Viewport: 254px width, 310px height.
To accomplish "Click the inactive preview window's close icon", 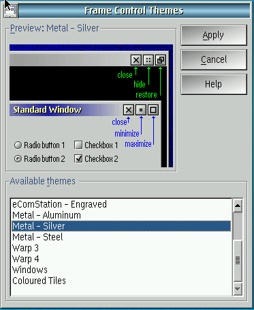I will tap(136, 60).
